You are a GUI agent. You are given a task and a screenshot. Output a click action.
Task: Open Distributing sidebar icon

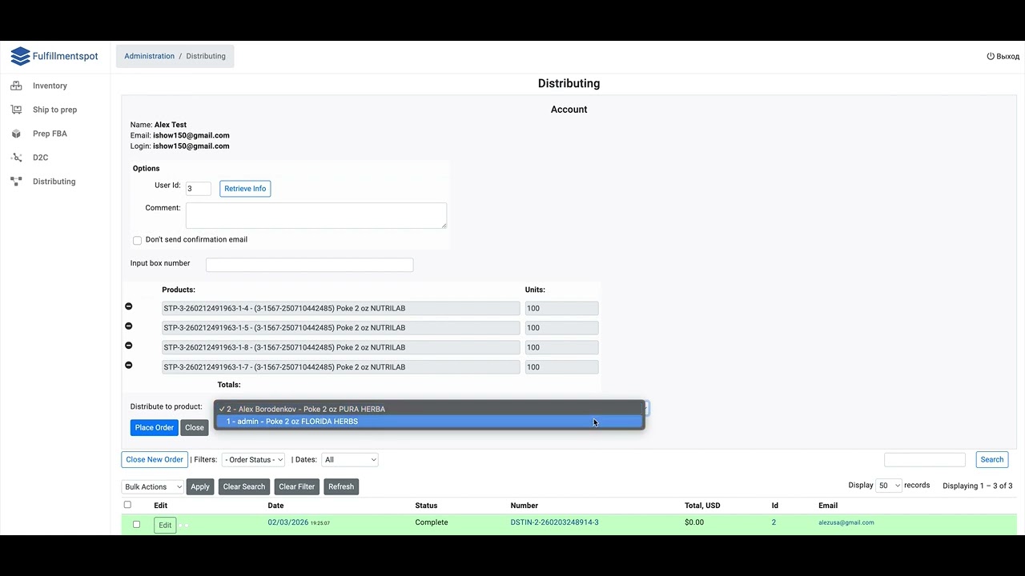point(16,182)
